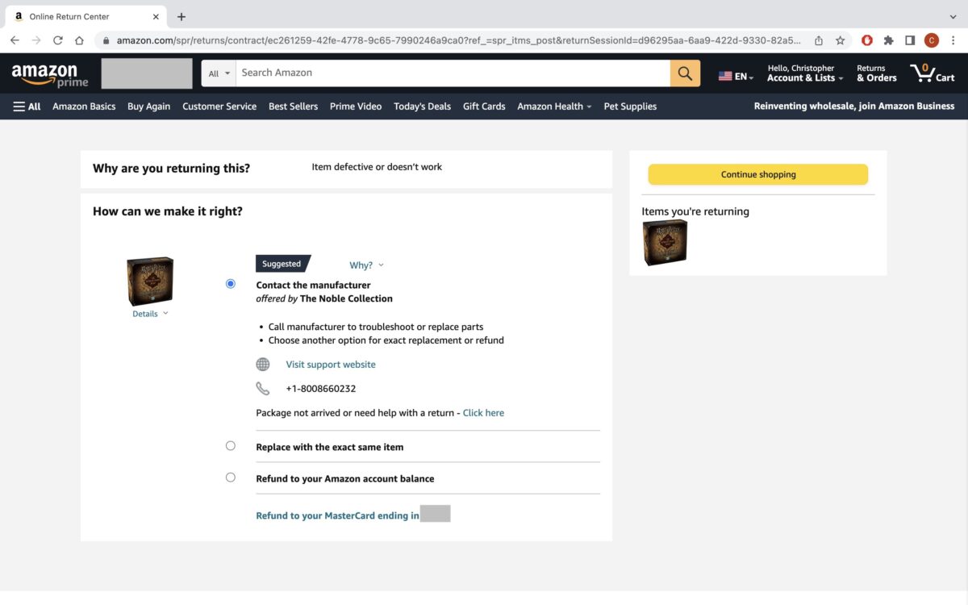Select Refund to your Amazon account balance

pos(231,478)
